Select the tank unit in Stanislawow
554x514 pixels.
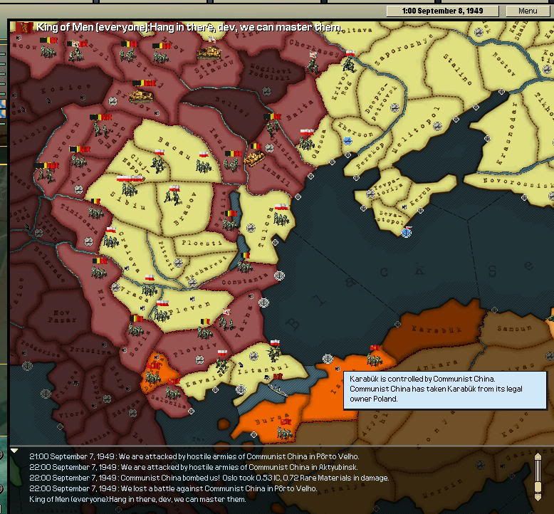tap(209, 53)
